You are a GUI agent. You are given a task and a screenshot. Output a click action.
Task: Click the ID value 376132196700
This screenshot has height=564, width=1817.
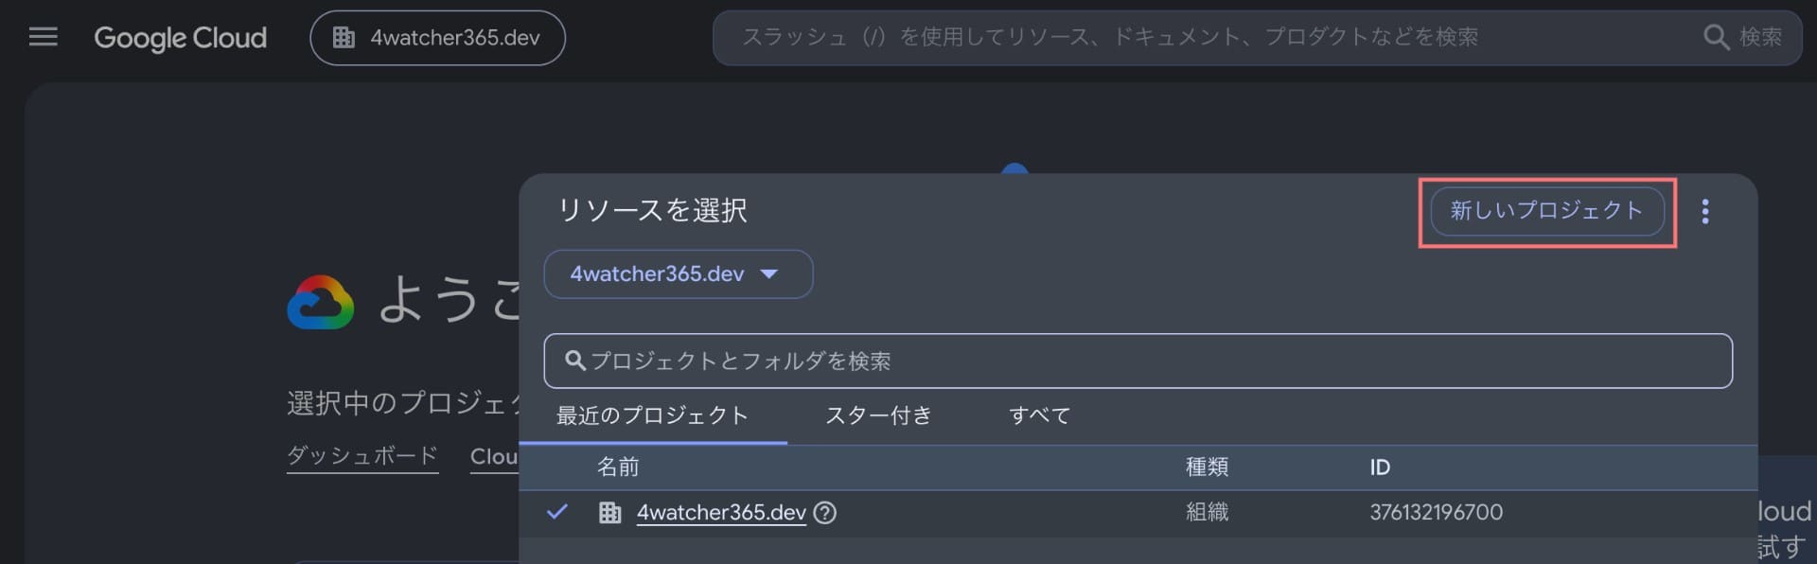(1437, 512)
